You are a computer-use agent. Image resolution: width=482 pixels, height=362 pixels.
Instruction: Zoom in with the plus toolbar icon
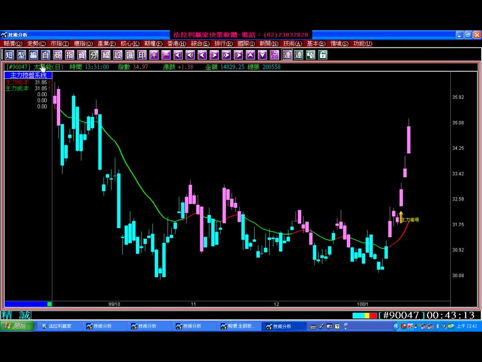pos(154,55)
